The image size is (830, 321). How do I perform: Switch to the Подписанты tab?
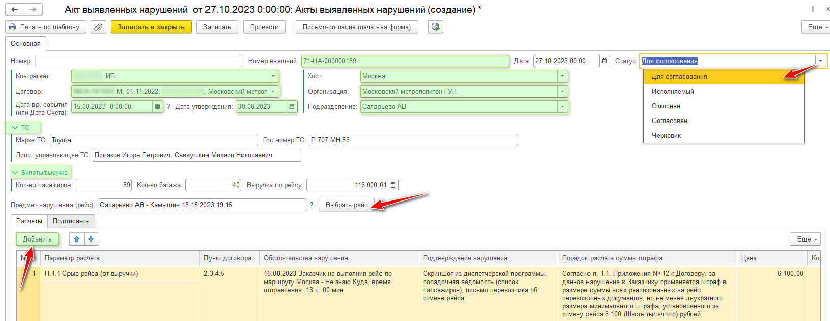(71, 221)
